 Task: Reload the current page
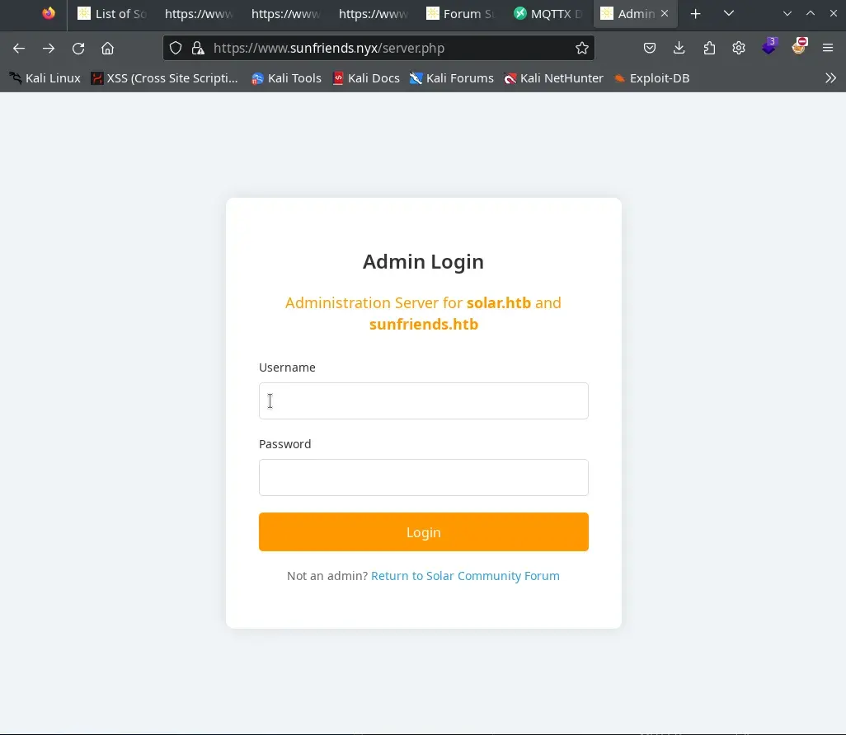(78, 49)
